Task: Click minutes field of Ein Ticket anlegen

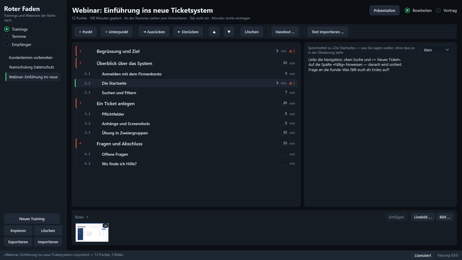Action: coord(283,103)
